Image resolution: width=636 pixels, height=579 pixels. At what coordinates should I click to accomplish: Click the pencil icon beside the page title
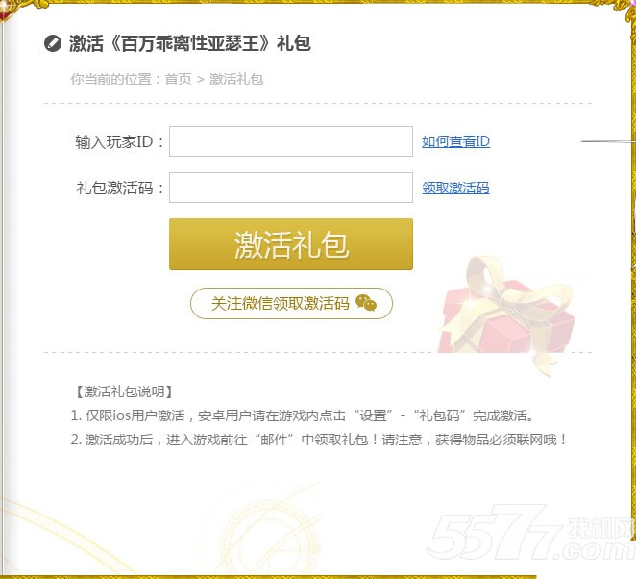click(52, 43)
